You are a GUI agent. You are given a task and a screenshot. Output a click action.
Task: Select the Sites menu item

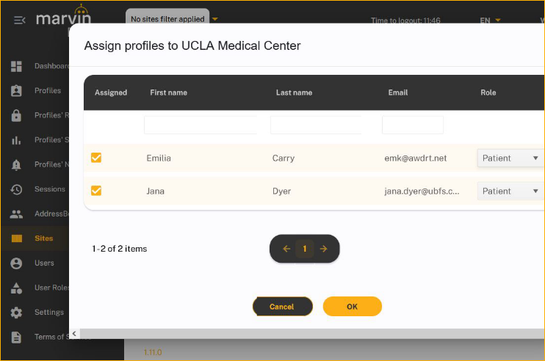tap(43, 238)
